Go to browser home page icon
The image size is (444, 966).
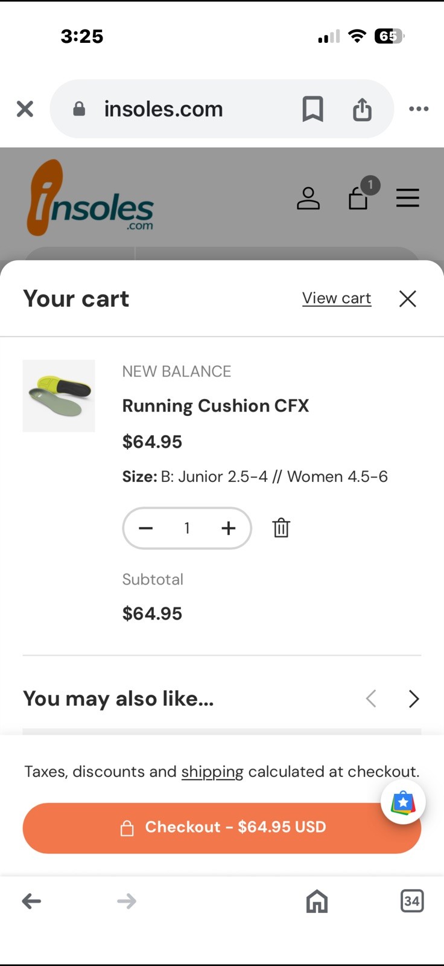click(x=317, y=901)
